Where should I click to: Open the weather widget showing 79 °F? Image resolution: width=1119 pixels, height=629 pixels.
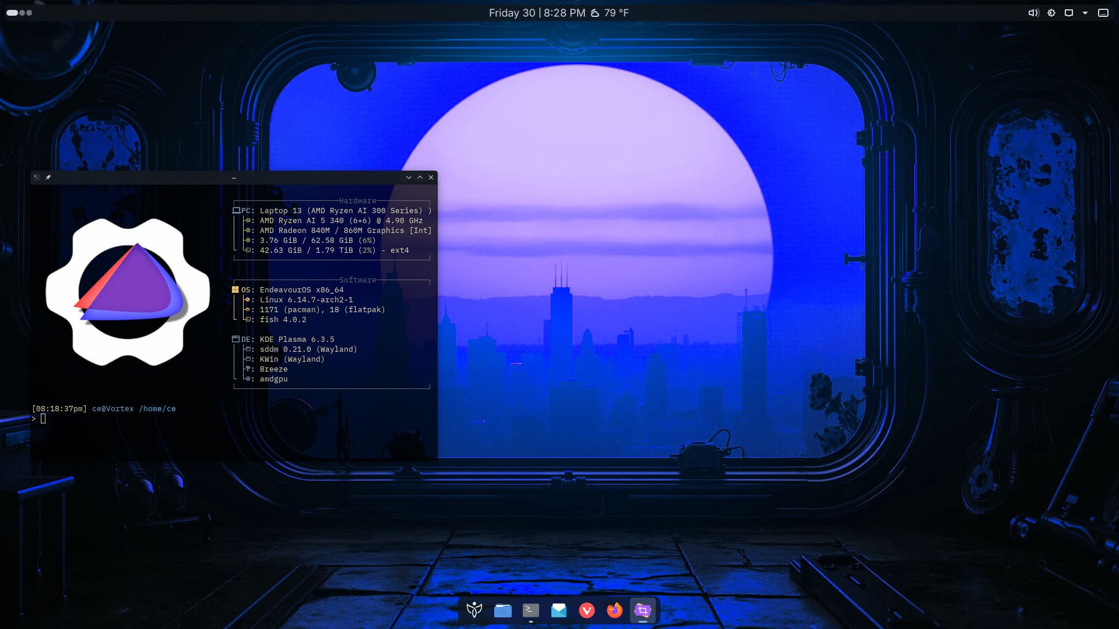[610, 13]
